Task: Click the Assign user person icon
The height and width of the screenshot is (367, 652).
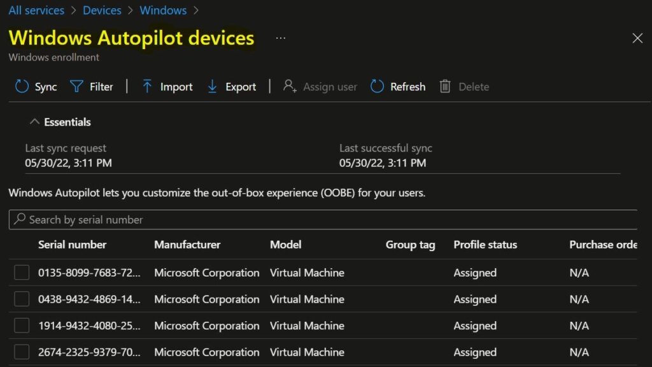Action: [x=290, y=86]
